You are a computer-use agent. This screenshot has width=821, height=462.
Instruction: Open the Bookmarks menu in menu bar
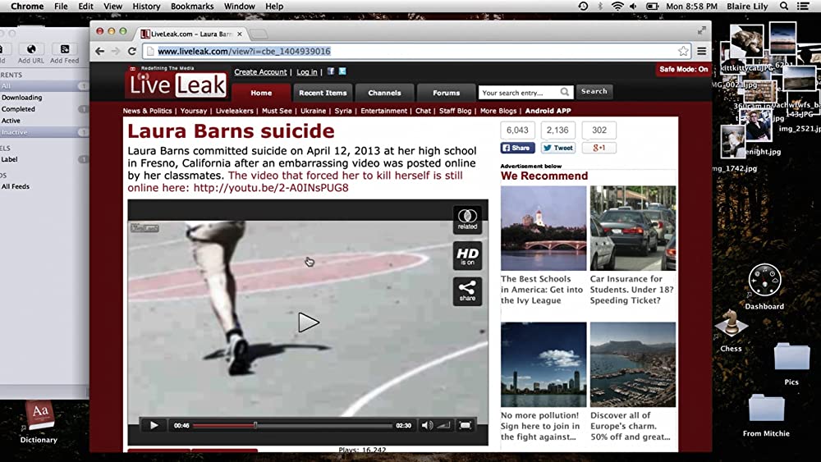coord(192,7)
